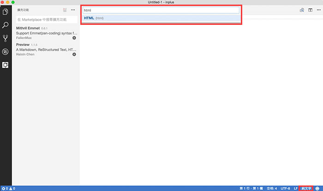This screenshot has width=323, height=191.
Task: Click plain text language mode indicator
Action: click(306, 188)
